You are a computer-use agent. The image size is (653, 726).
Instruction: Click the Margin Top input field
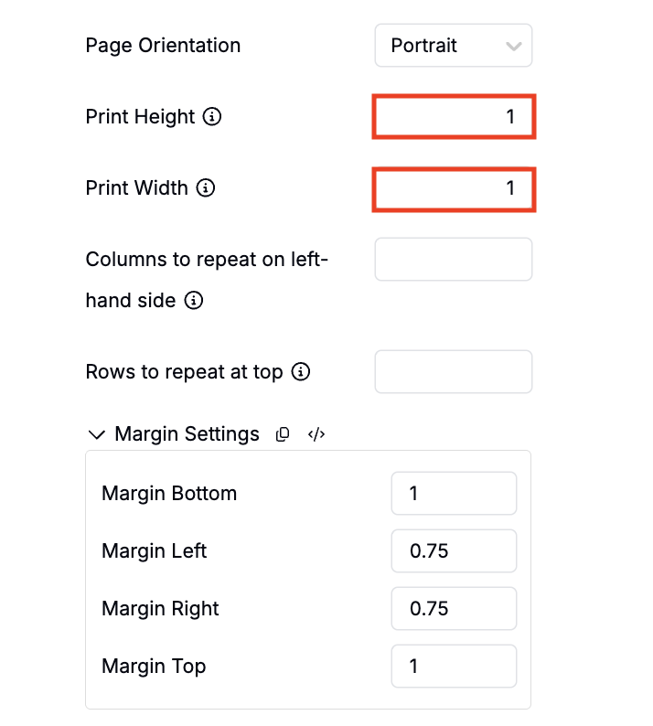453,667
